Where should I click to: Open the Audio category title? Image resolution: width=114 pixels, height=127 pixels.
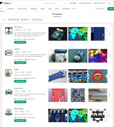[16, 69]
